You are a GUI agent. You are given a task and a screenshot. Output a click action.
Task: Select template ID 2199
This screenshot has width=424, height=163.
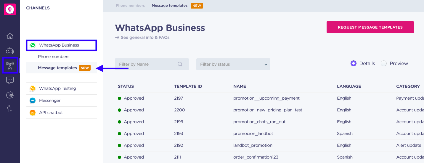tap(179, 122)
